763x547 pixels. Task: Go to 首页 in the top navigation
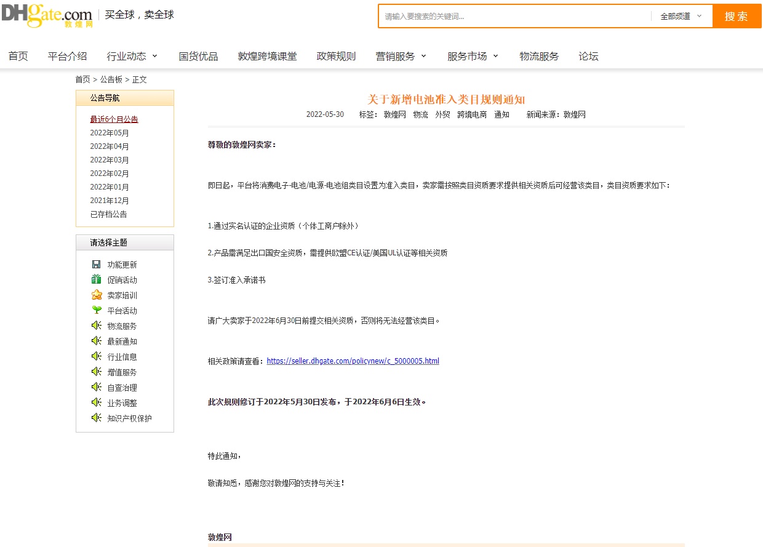coord(18,57)
